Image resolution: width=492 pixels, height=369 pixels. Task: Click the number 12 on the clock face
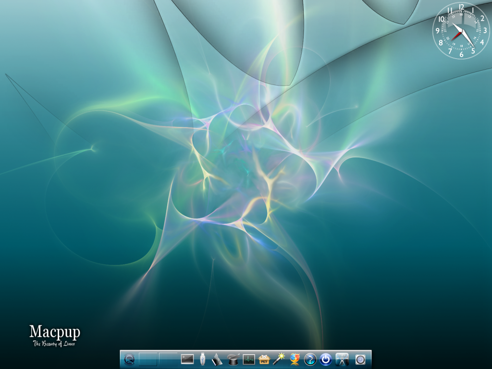tap(461, 7)
